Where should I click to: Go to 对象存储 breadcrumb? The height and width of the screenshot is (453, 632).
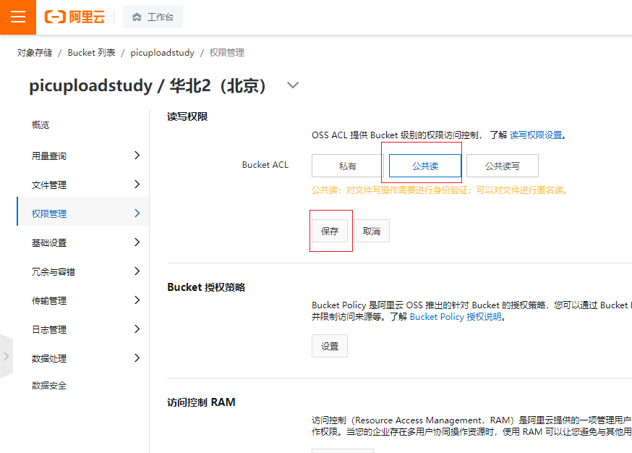tap(35, 53)
